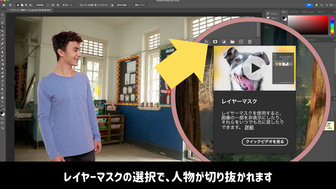Click the selection feedback speech icon

point(112,5)
